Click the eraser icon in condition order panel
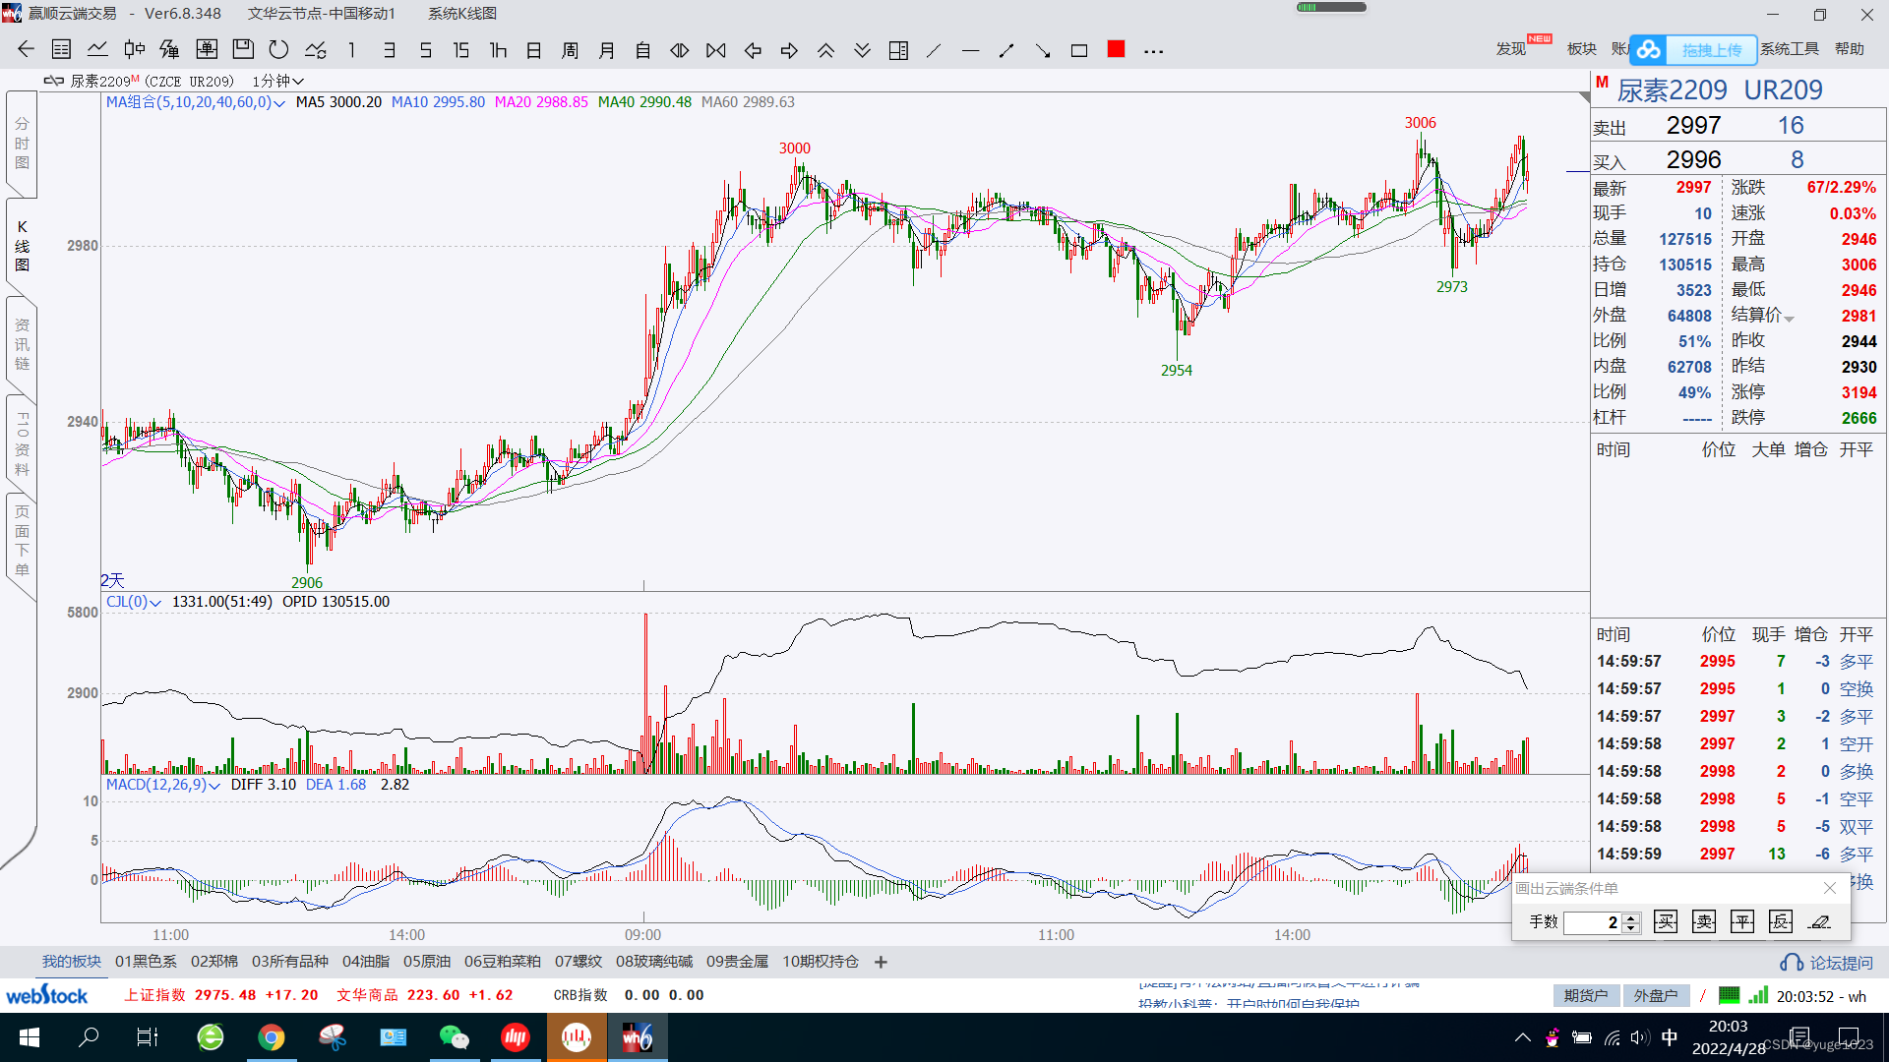This screenshot has height=1062, width=1889. pyautogui.click(x=1819, y=921)
